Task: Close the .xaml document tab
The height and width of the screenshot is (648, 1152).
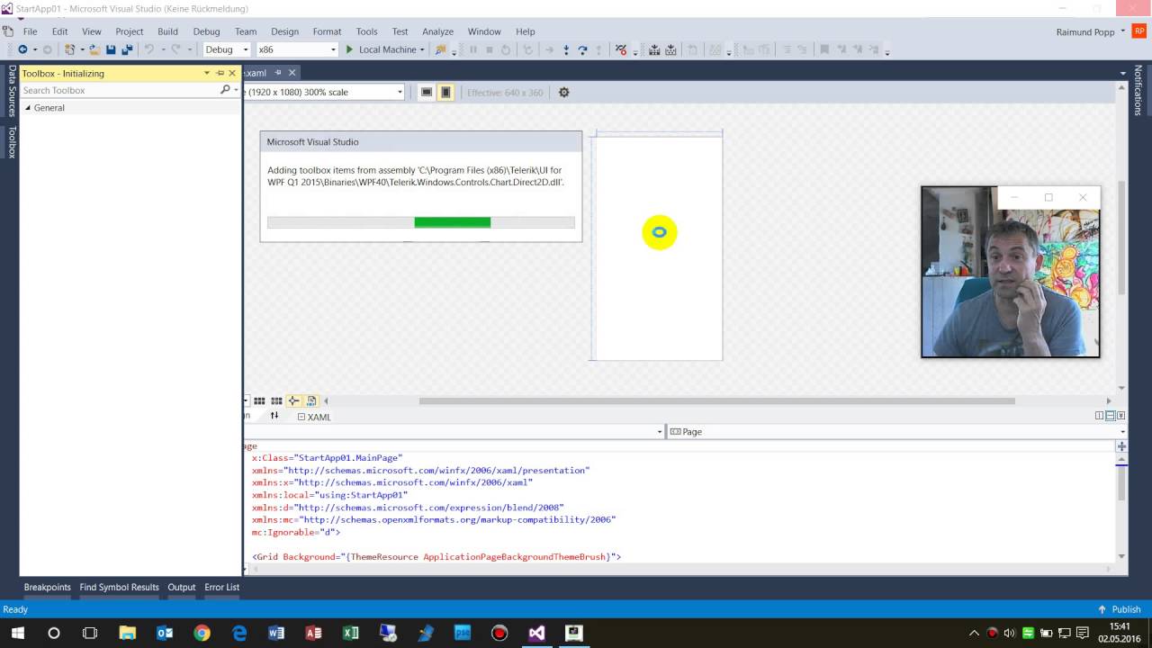Action: (x=292, y=73)
